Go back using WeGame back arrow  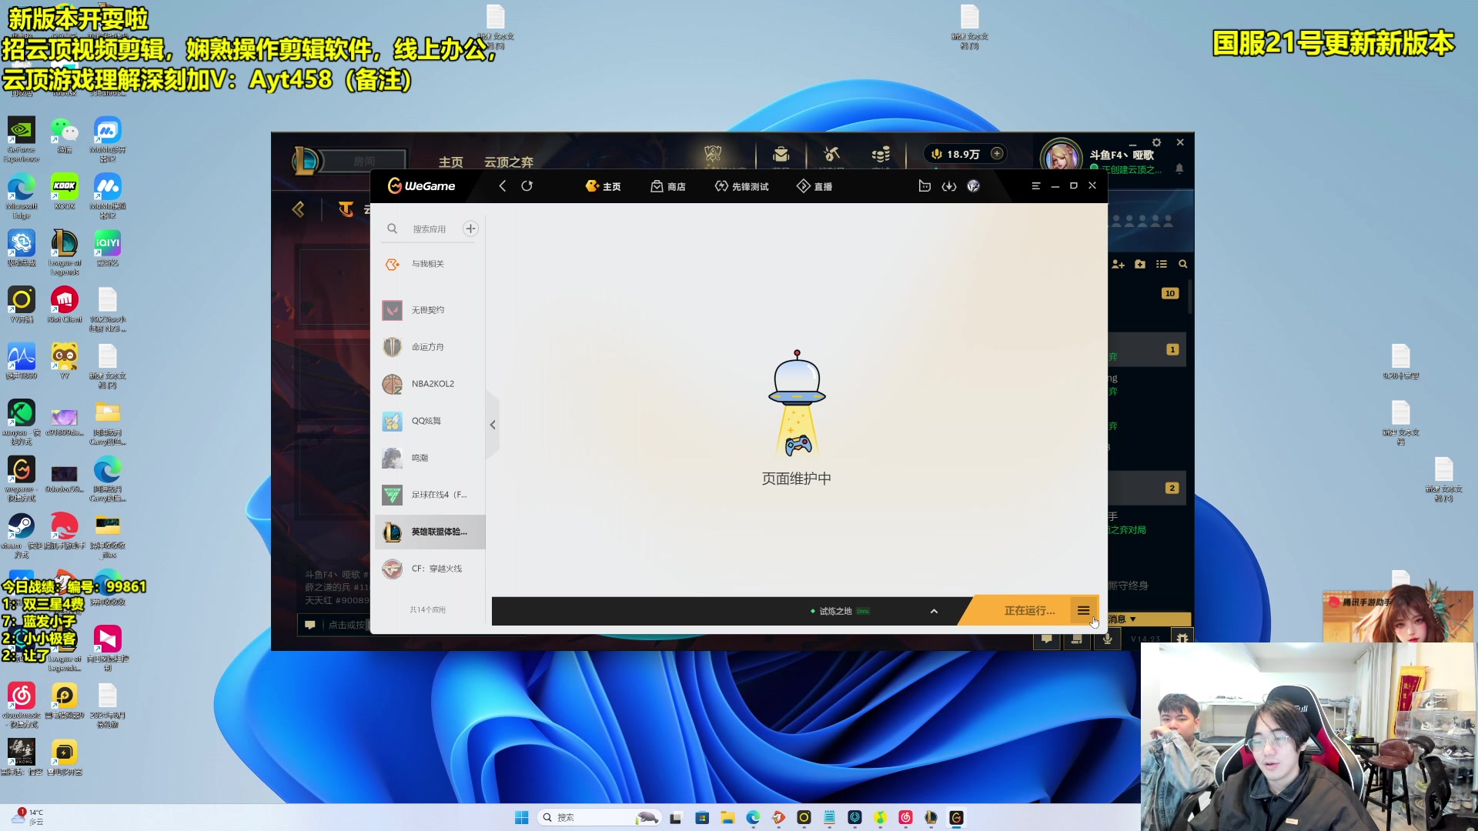(502, 186)
